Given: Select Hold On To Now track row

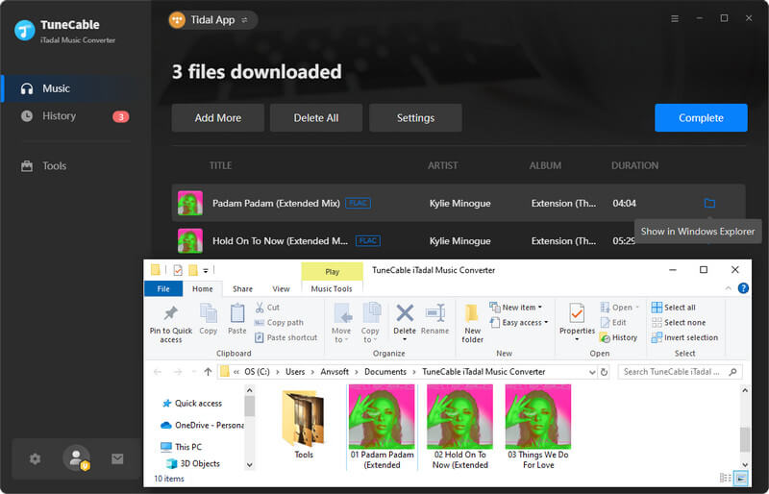Looking at the screenshot, I should pos(459,241).
